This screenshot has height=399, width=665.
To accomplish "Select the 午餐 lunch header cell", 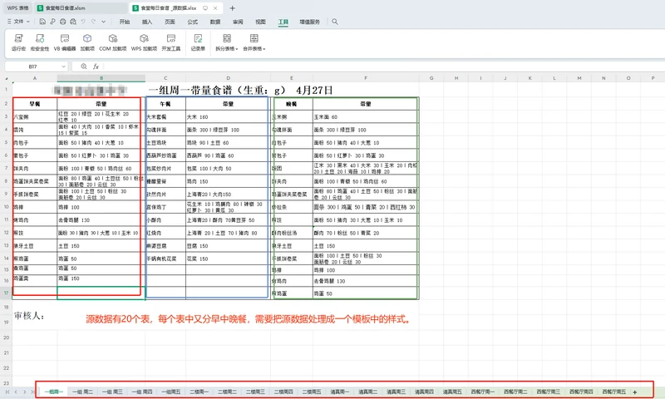I will point(165,103).
